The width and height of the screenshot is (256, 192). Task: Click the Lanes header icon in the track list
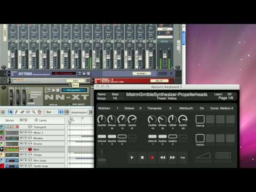(x=36, y=121)
